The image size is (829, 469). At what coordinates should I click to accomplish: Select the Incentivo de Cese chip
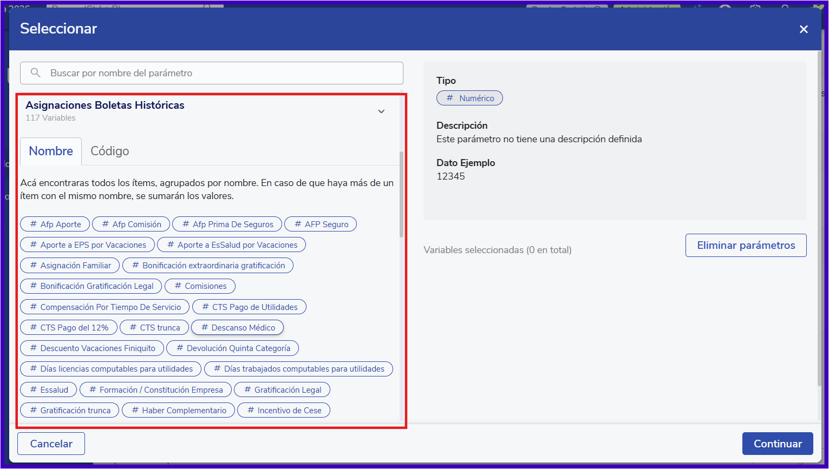coord(284,411)
